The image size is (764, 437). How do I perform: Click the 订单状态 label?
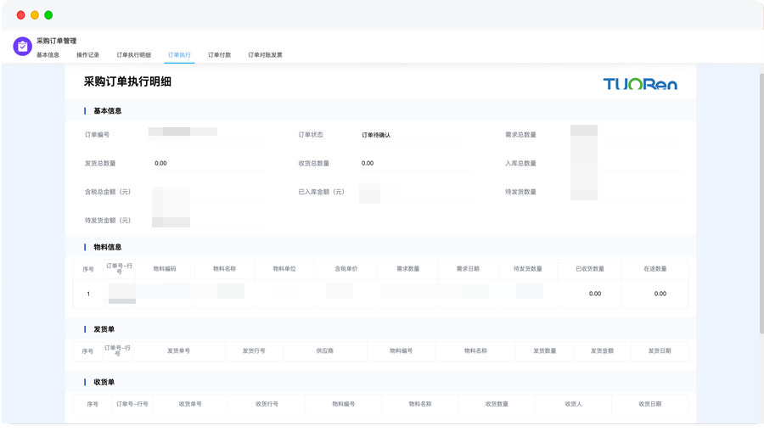coord(311,135)
